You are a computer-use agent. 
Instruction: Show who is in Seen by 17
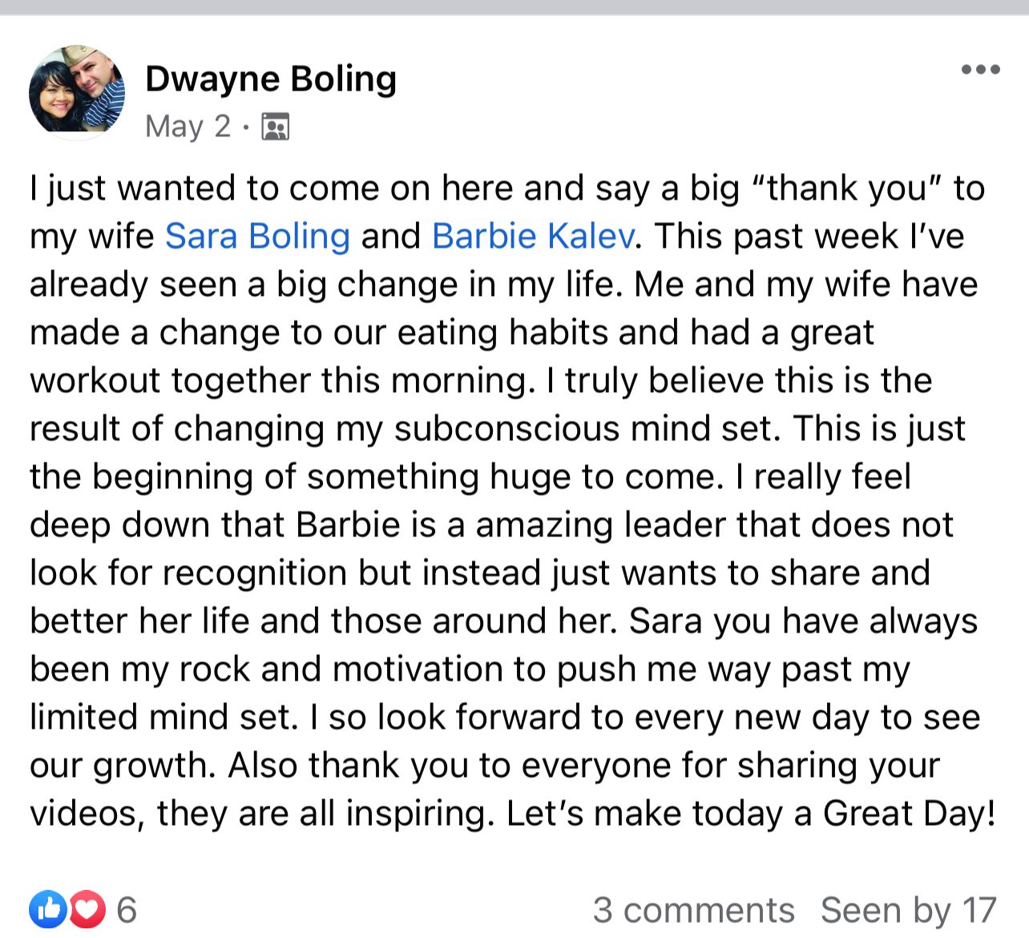908,910
